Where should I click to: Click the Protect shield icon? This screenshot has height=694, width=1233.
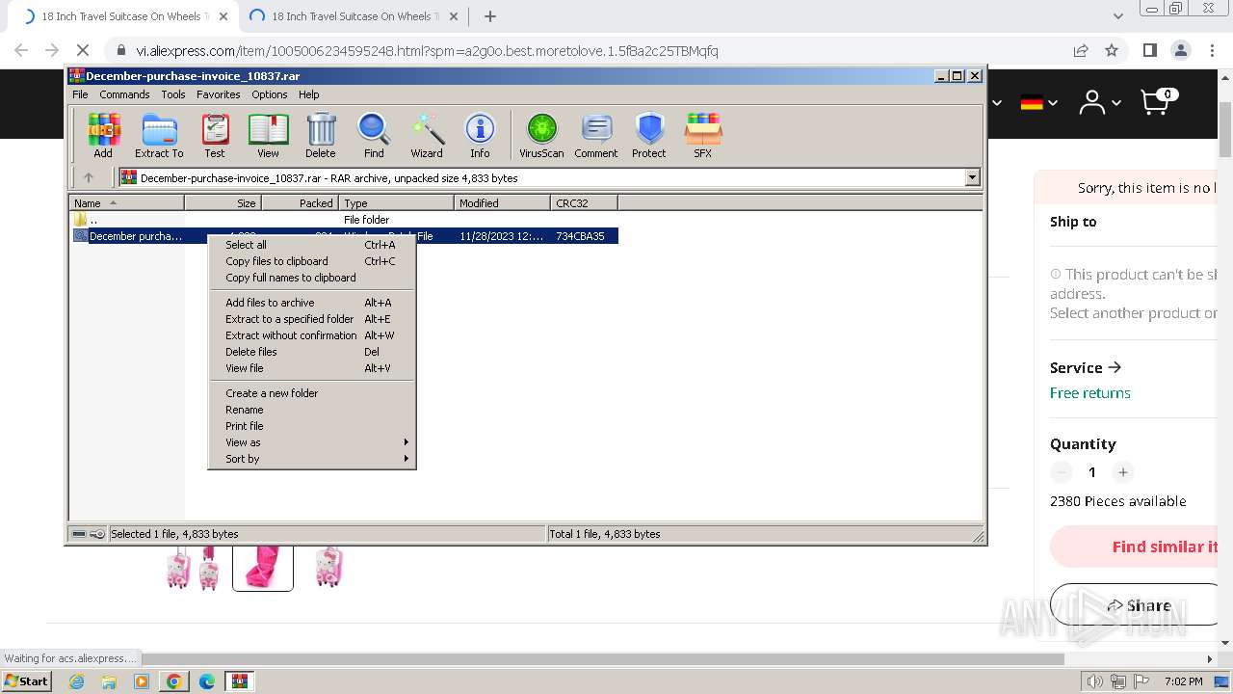pyautogui.click(x=649, y=136)
